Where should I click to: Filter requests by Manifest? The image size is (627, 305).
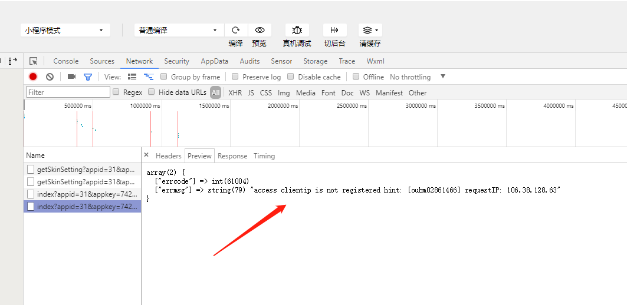(389, 92)
